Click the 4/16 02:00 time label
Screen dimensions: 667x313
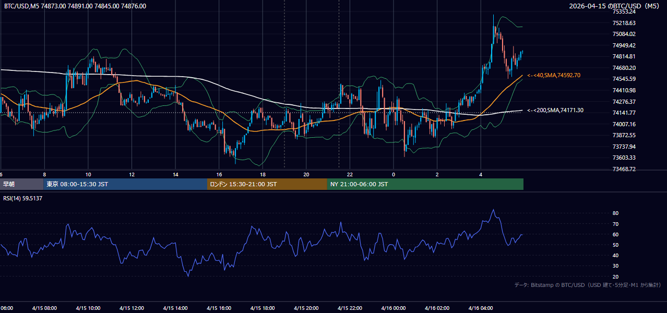click(x=437, y=308)
